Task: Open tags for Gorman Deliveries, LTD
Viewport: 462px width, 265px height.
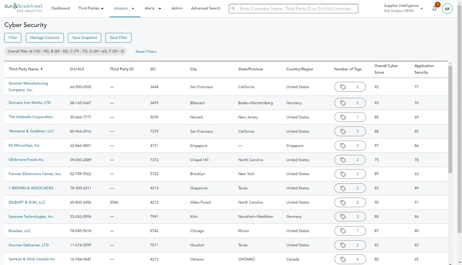Action: click(x=350, y=245)
